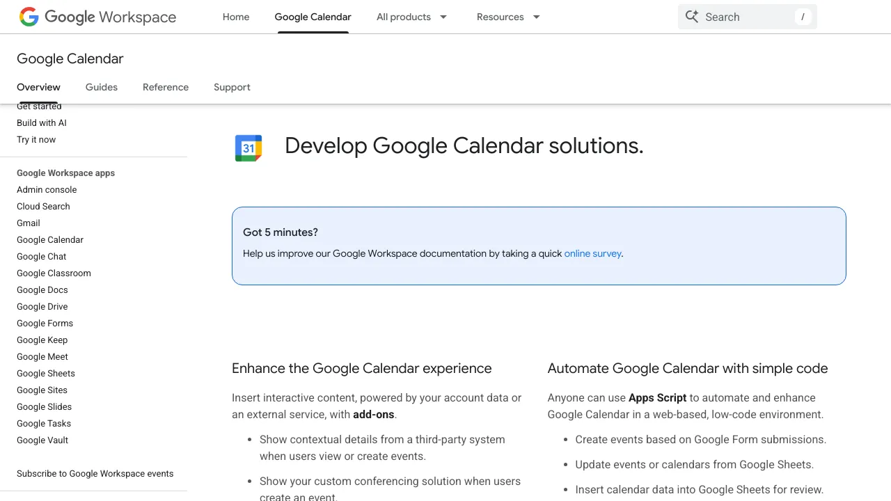Viewport: 891px width, 501px height.
Task: Open Google Classroom sidebar link
Action: pyautogui.click(x=54, y=273)
